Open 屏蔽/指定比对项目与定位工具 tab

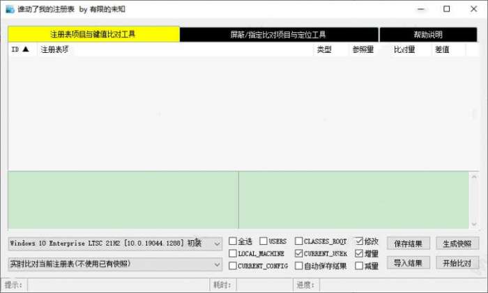point(279,35)
